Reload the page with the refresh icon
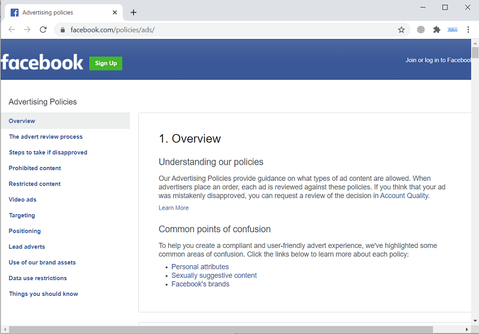The height and width of the screenshot is (334, 479). (x=43, y=29)
